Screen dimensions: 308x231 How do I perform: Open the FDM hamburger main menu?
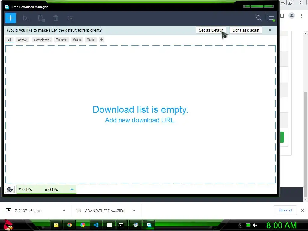tap(271, 18)
